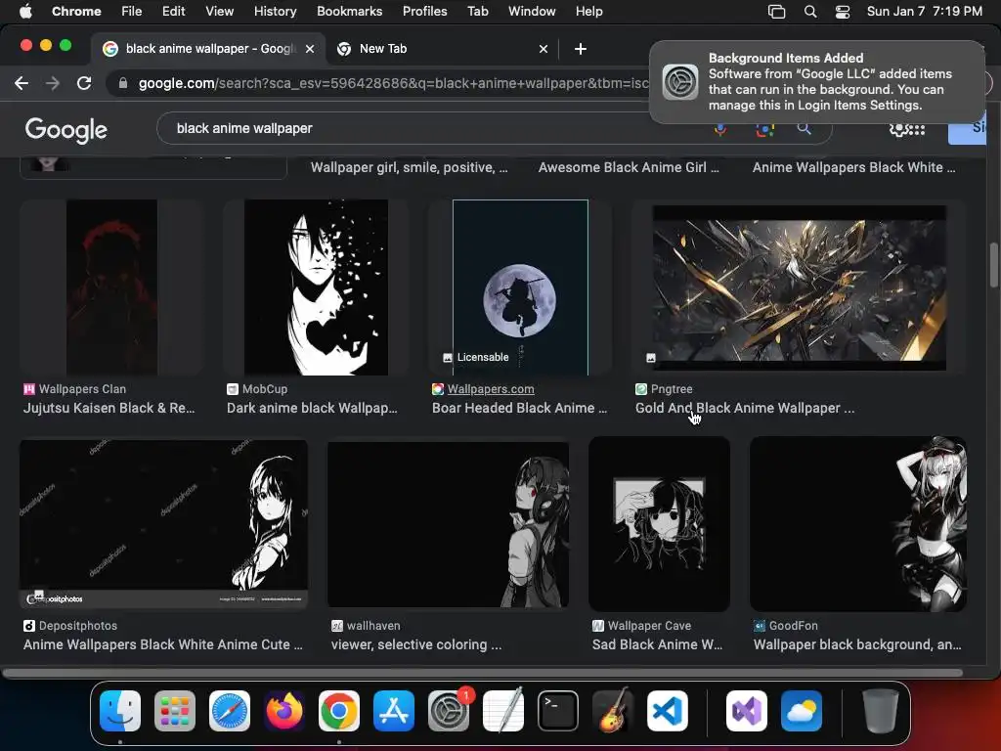The height and width of the screenshot is (751, 1001).
Task: Close the black anime wallpaper tab
Action: pyautogui.click(x=310, y=49)
